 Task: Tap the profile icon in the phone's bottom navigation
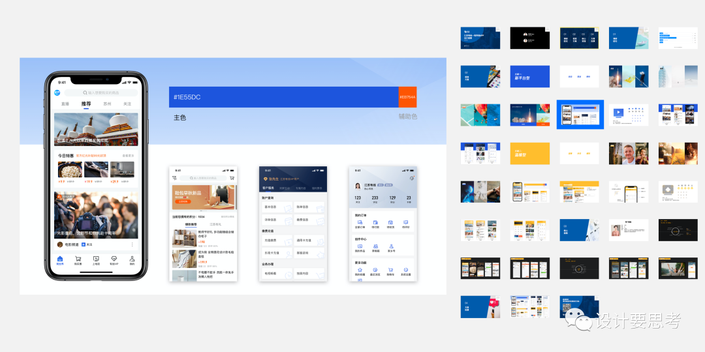(132, 260)
